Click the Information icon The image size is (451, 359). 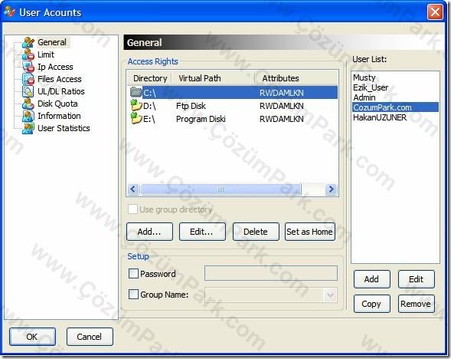(x=28, y=116)
